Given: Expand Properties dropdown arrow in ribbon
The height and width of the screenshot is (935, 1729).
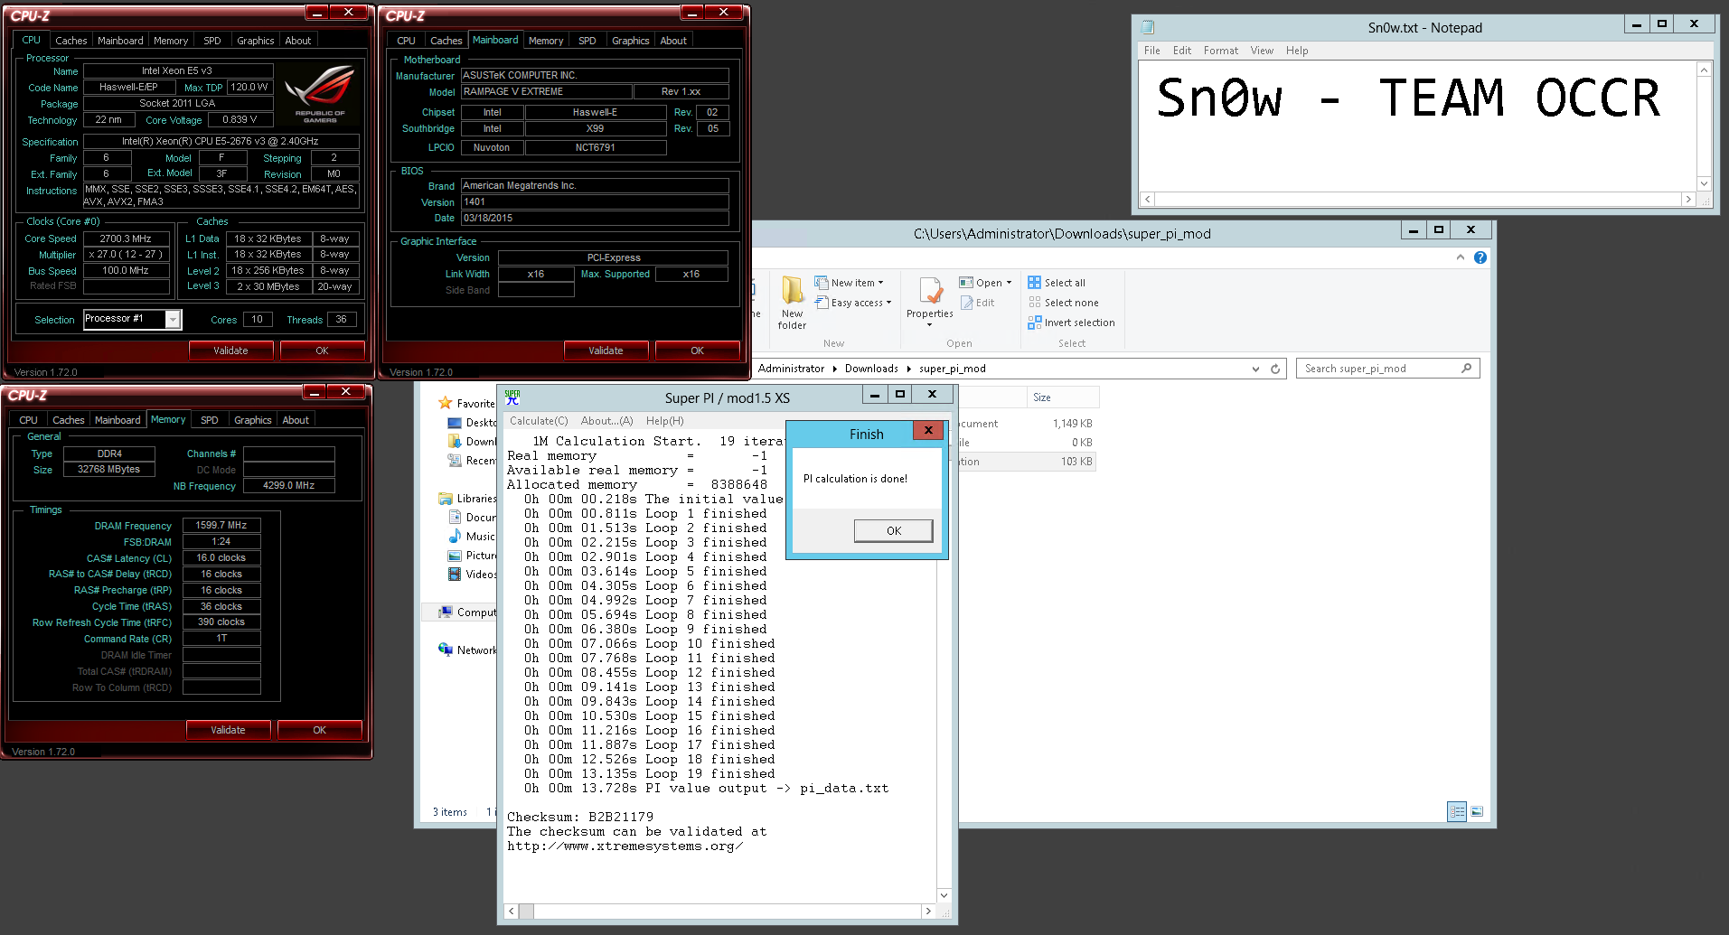Looking at the screenshot, I should coord(929,324).
